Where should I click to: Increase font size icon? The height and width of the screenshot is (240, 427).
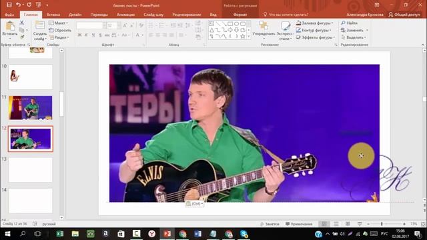pos(125,25)
